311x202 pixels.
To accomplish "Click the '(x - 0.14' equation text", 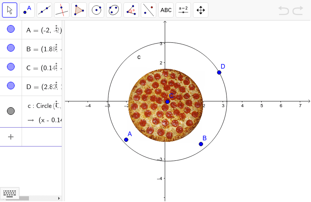I will (x=50, y=120).
